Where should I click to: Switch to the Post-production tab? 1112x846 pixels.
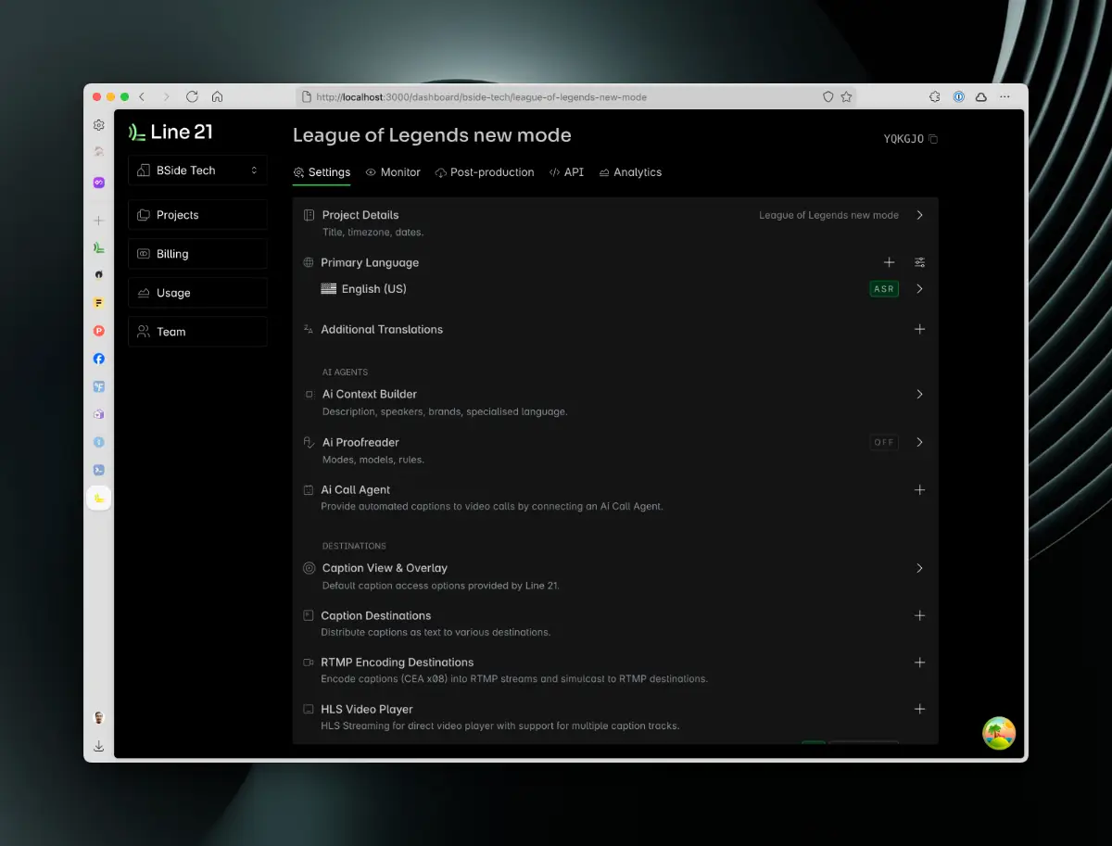pos(485,172)
